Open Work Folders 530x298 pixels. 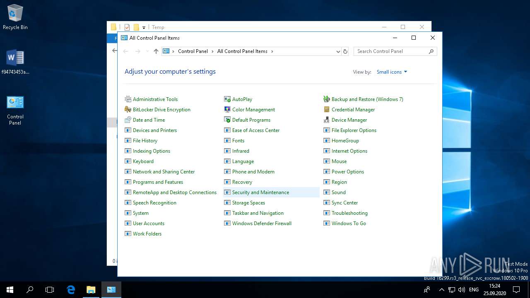147,234
